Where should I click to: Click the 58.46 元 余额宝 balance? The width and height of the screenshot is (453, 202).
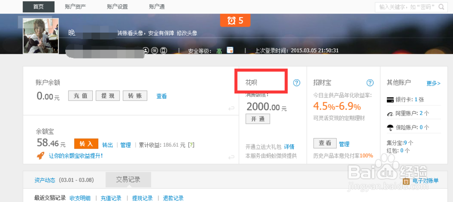pyautogui.click(x=52, y=143)
